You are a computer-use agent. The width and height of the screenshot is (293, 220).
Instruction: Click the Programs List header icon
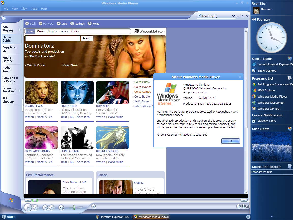(289, 78)
